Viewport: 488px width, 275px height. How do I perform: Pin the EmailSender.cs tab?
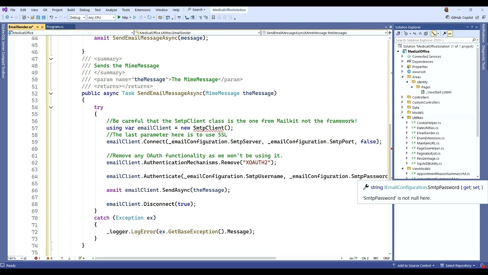[x=37, y=27]
